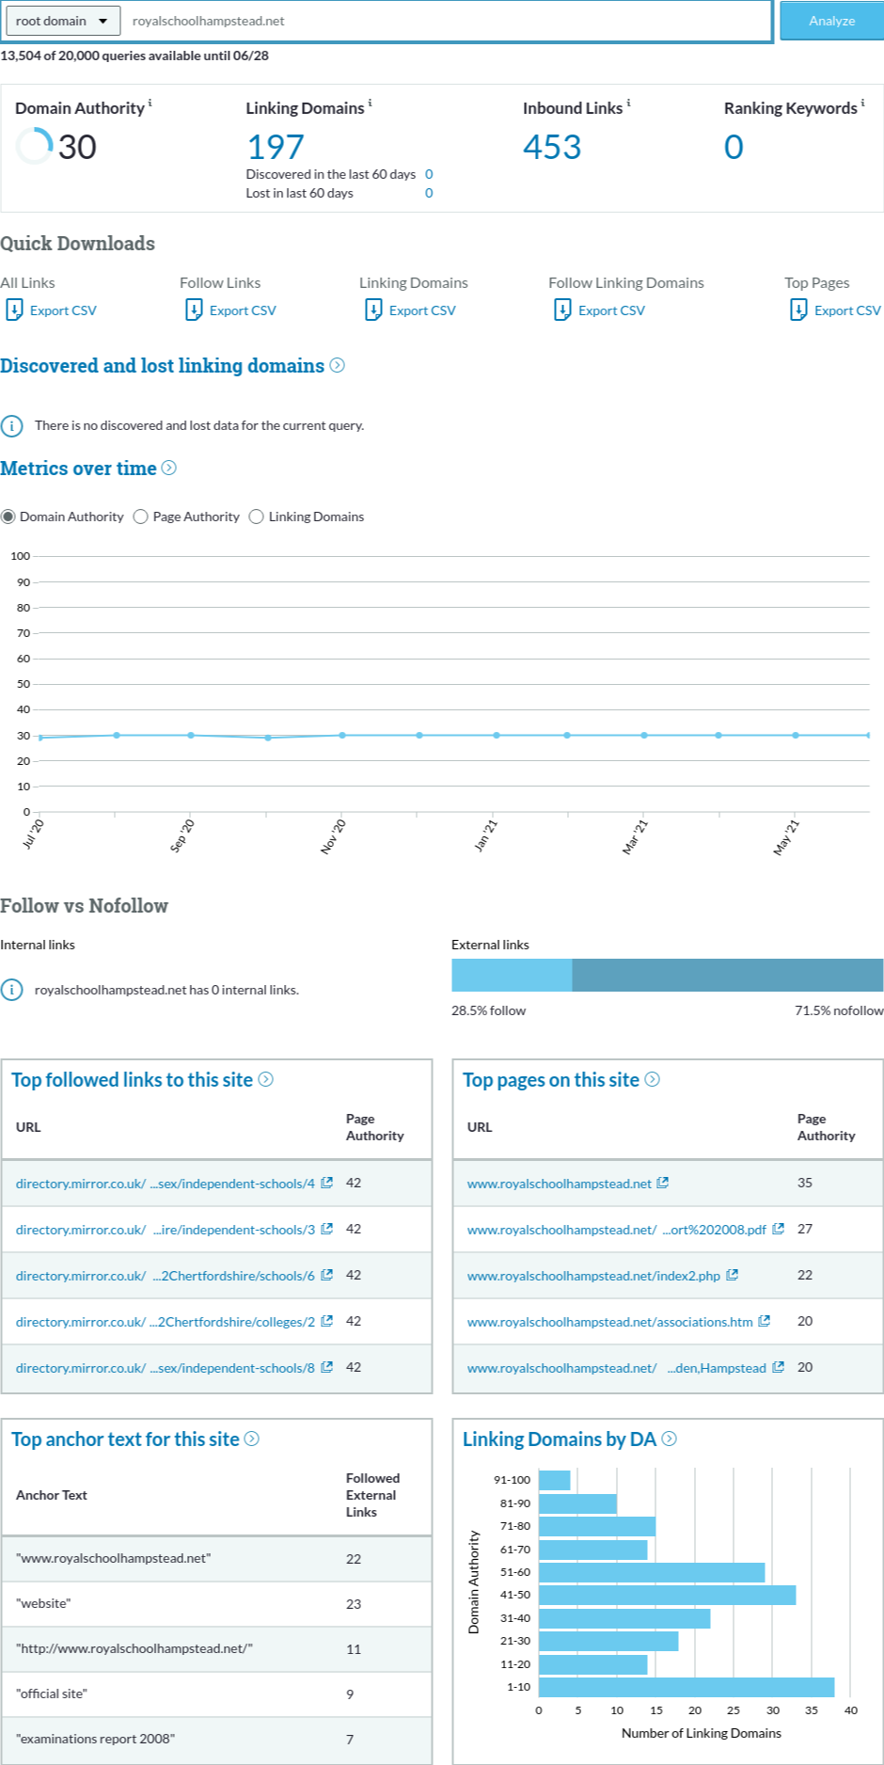Click the 41-50 bar in DA chart

click(x=667, y=1595)
